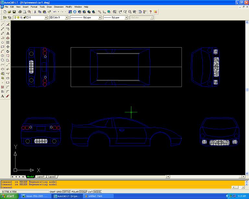
Task: Select the Arc draw tool
Action: 3,51
